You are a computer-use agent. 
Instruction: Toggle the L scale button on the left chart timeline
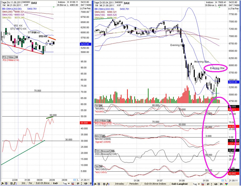tap(78, 180)
